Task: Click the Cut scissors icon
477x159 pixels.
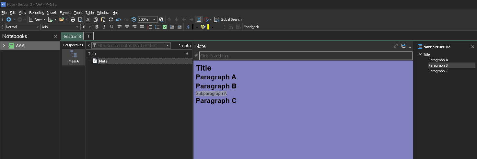Action: pyautogui.click(x=88, y=19)
